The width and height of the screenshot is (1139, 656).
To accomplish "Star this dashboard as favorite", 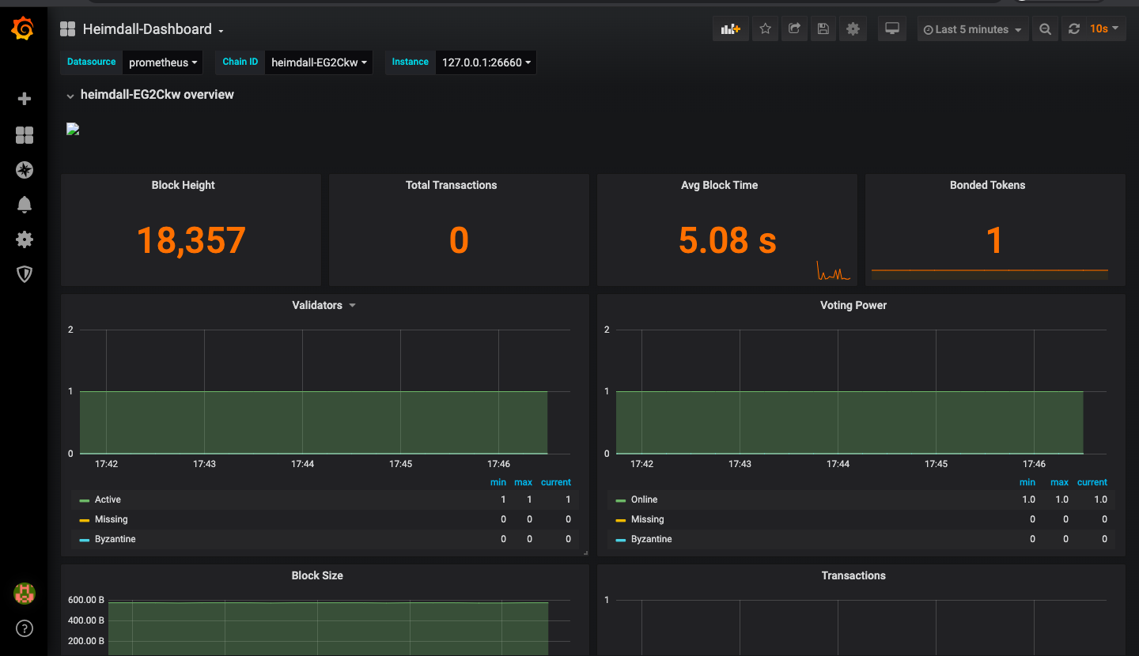I will click(x=765, y=29).
